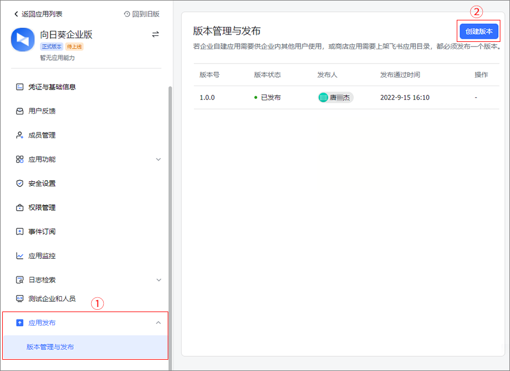510x371 pixels.
Task: Click the 用户反馈 envelope icon
Action: (x=20, y=111)
